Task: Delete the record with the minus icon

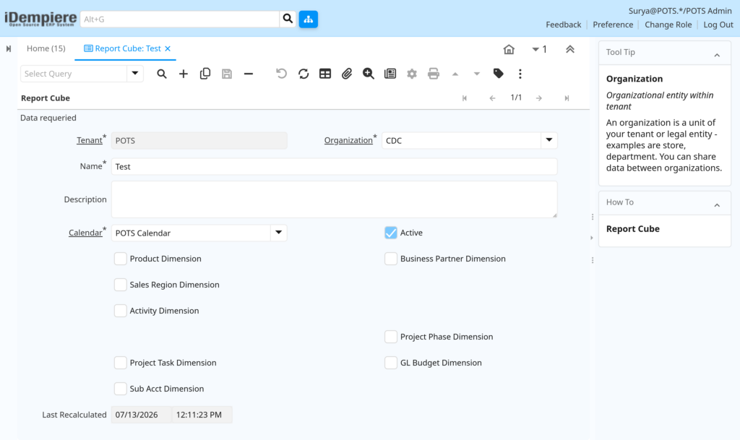Action: point(249,74)
